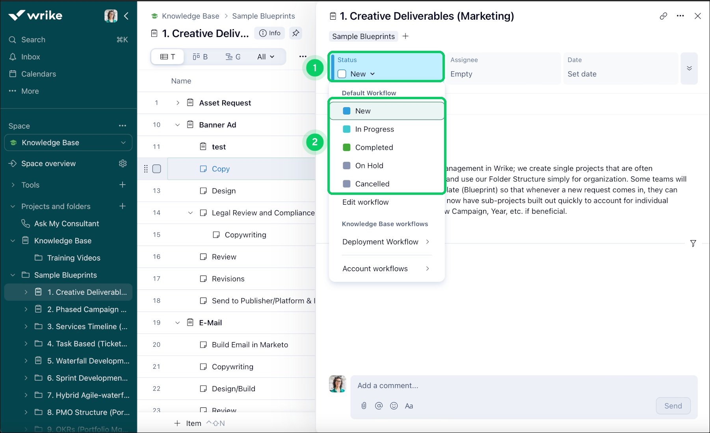
Task: Open the comment filter options
Action: 693,243
